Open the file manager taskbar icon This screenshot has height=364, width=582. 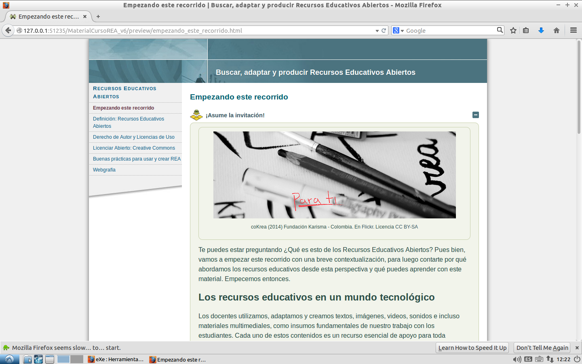click(x=27, y=359)
